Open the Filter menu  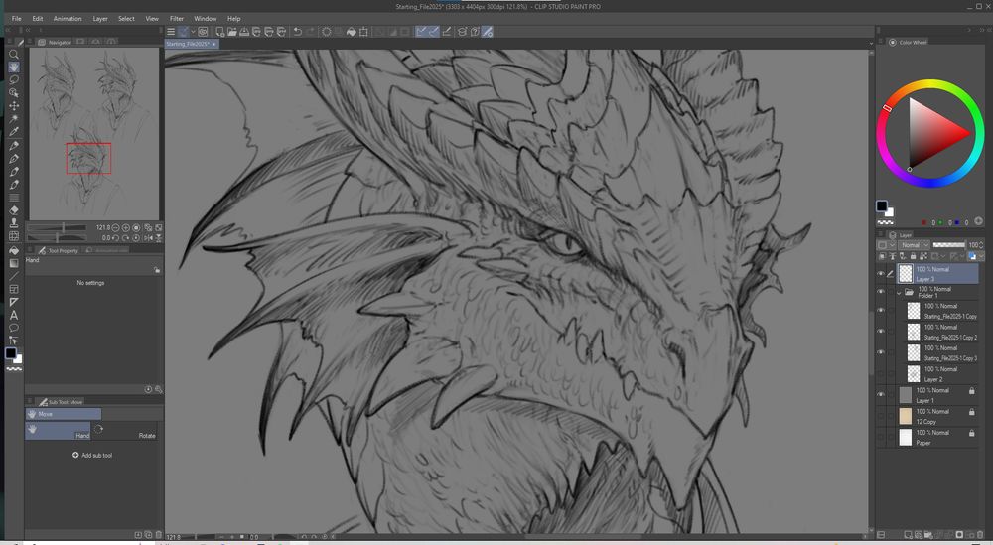coord(177,18)
